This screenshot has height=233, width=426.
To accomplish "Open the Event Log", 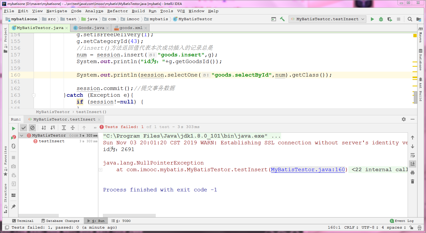I will pyautogui.click(x=402, y=221).
